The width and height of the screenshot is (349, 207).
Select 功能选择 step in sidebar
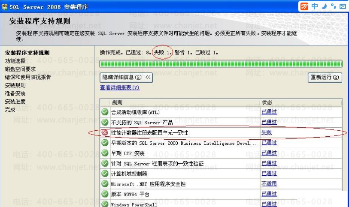click(15, 61)
